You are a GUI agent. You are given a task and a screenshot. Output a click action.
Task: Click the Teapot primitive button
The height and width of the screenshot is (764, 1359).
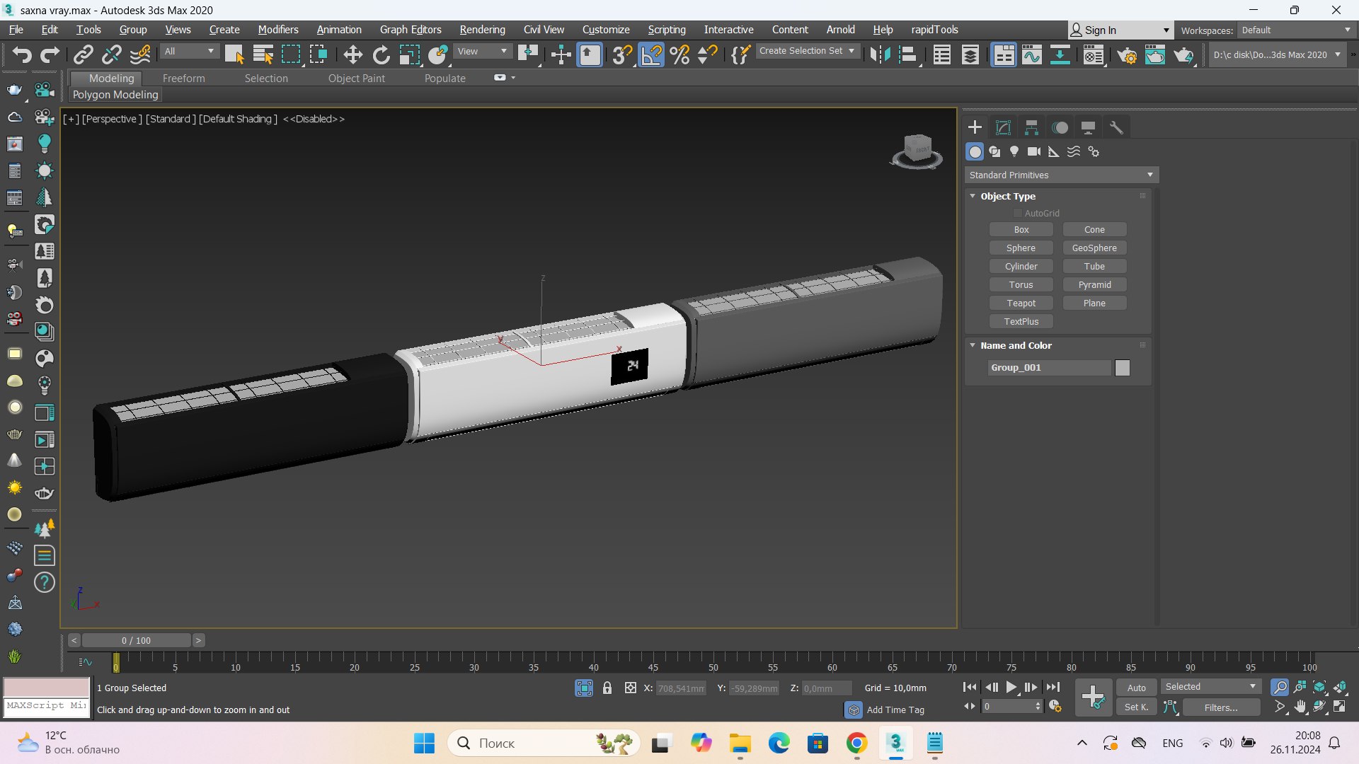(1021, 303)
